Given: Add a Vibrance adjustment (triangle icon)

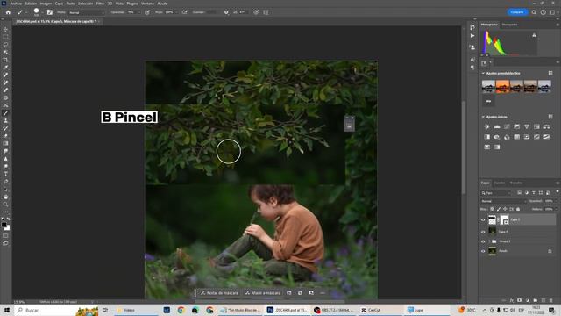Looking at the screenshot, I should click(527, 126).
